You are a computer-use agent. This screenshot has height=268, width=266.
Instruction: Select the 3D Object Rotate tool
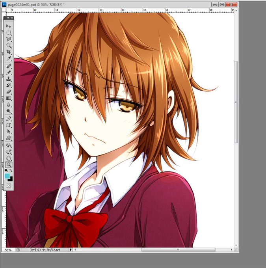click(9, 145)
